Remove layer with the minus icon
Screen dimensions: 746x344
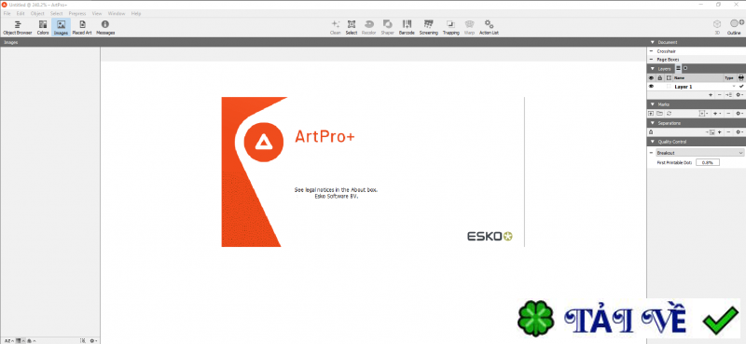[719, 95]
